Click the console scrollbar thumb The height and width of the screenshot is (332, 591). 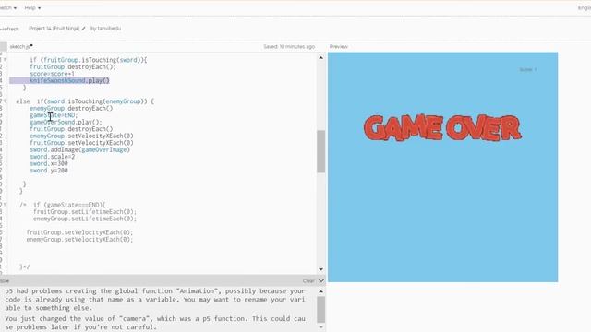[x=320, y=310]
